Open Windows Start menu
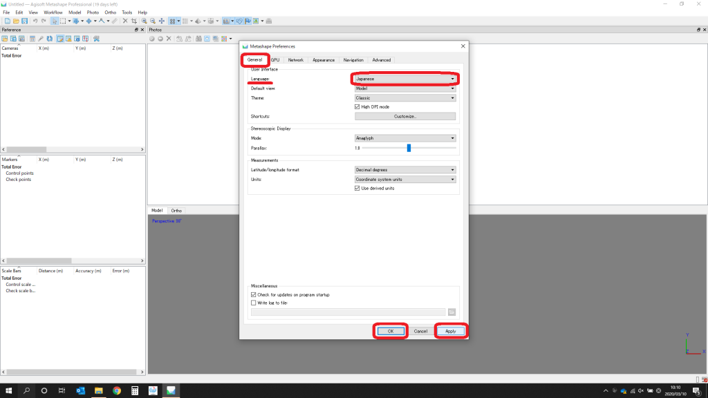 pyautogui.click(x=8, y=391)
